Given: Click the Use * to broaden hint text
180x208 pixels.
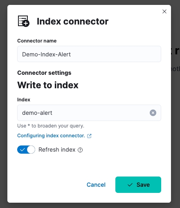Looking at the screenshot, I should coord(51,126).
